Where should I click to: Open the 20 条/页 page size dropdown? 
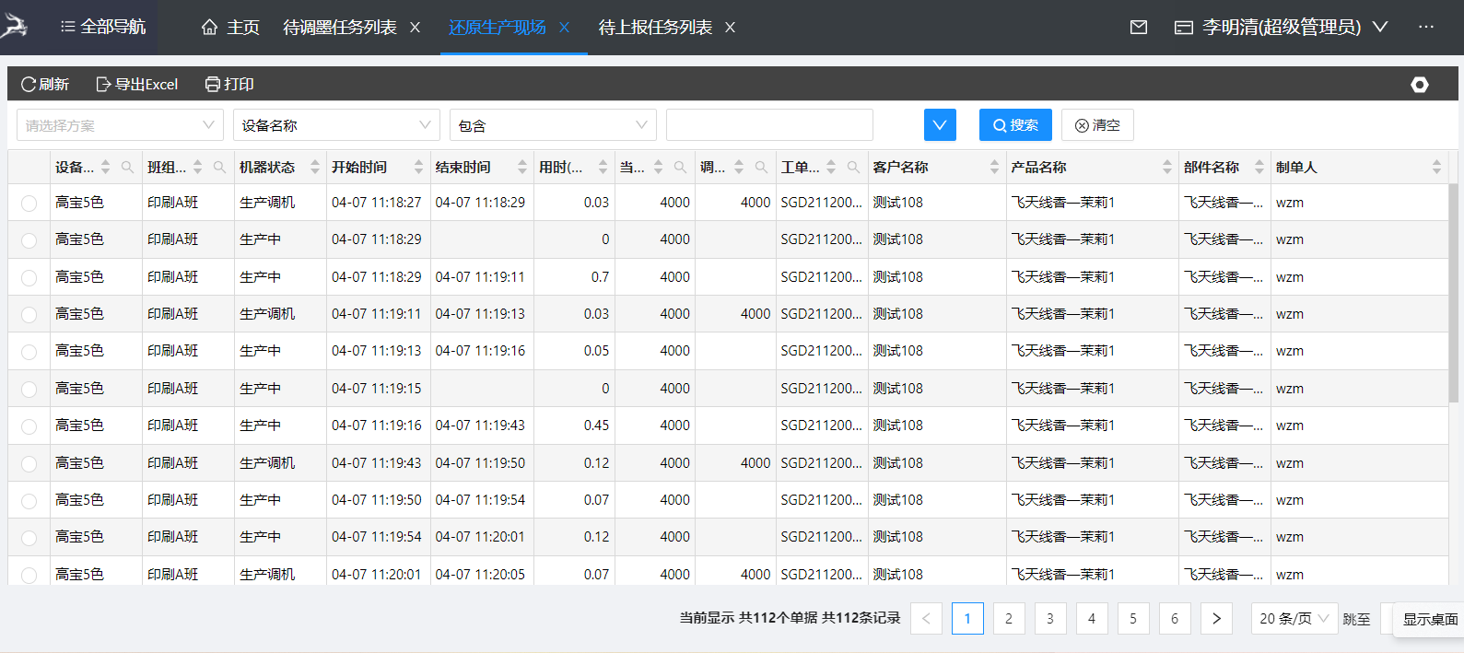[x=1294, y=619]
